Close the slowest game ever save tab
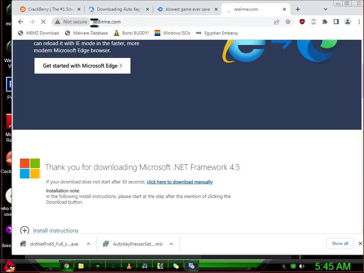The width and height of the screenshot is (364, 273). point(216,9)
